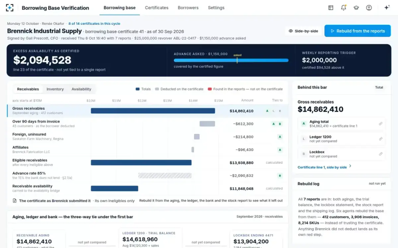Open the sparkle assistant icon
Image resolution: width=398 pixels, height=248 pixels.
[387, 8]
